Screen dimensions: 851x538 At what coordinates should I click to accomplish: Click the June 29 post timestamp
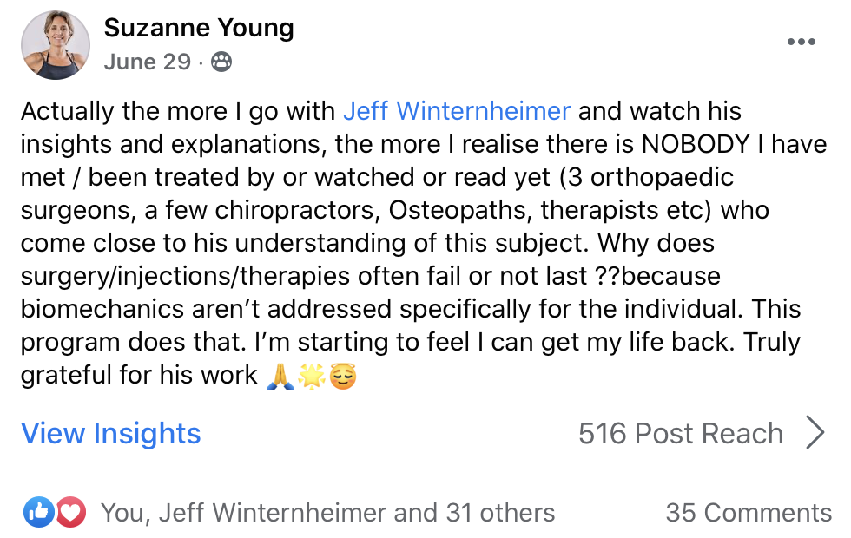click(x=148, y=62)
